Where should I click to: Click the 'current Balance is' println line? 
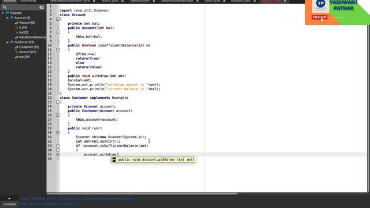click(x=114, y=89)
